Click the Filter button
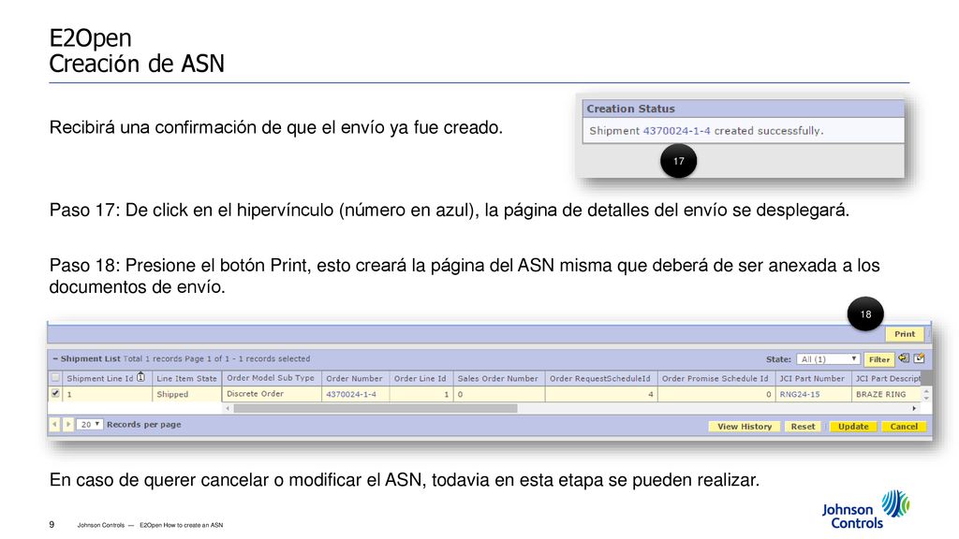This screenshot has height=539, width=959. 878,359
